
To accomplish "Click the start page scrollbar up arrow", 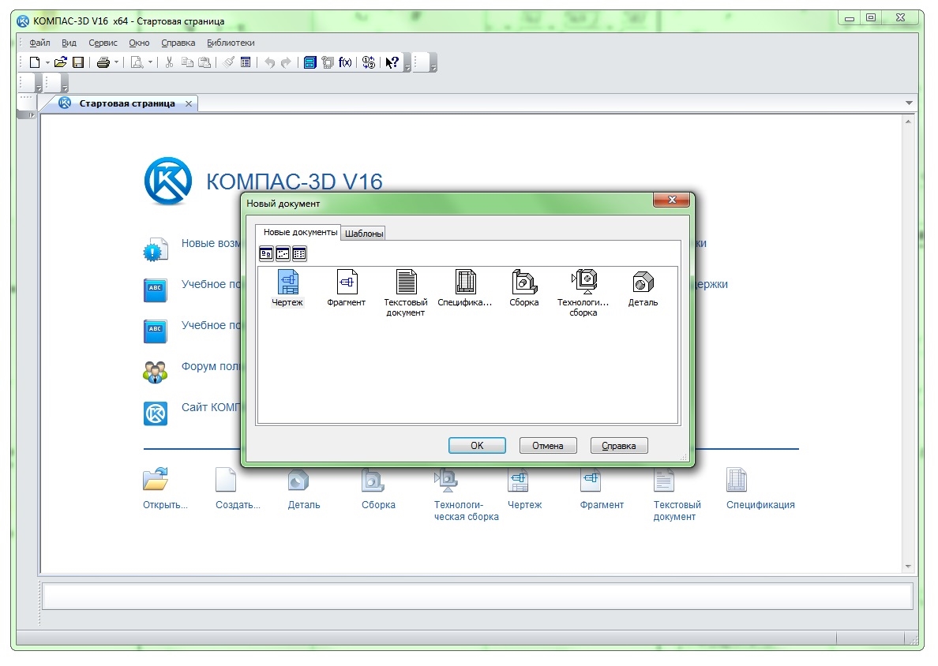I will click(908, 122).
